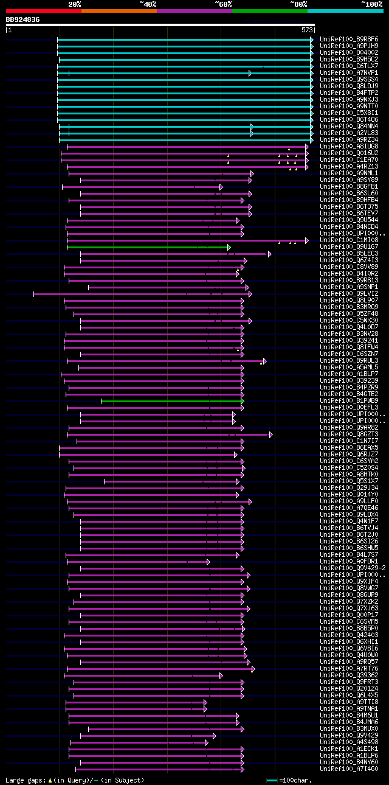Viewport: 389px width, 785px height.
Task: Click the UniRef100_Q7XJ63 label
Action: pyautogui.click(x=349, y=609)
